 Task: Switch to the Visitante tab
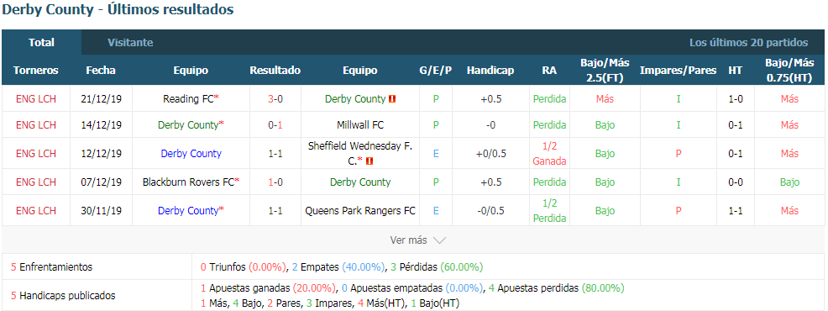click(130, 42)
